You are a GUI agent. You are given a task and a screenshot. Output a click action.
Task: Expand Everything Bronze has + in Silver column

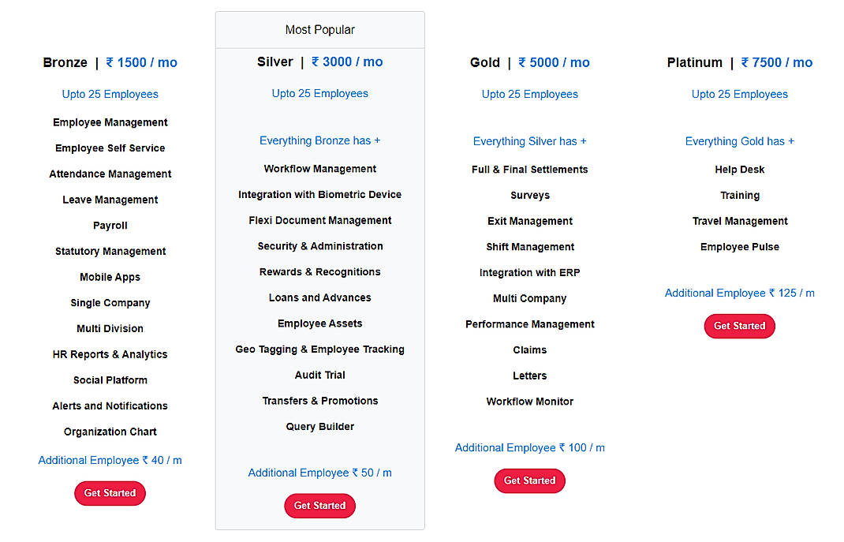(319, 140)
